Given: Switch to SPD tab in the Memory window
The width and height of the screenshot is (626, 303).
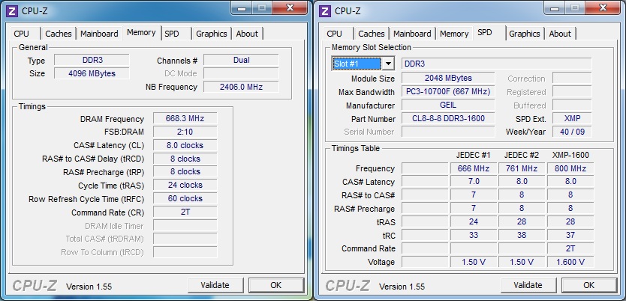Looking at the screenshot, I should pos(172,34).
